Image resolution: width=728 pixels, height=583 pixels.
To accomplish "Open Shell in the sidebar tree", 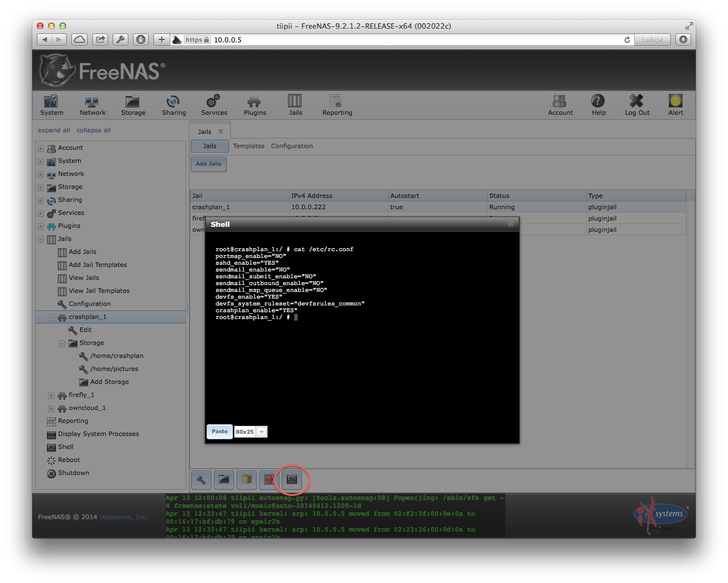I will click(x=66, y=447).
